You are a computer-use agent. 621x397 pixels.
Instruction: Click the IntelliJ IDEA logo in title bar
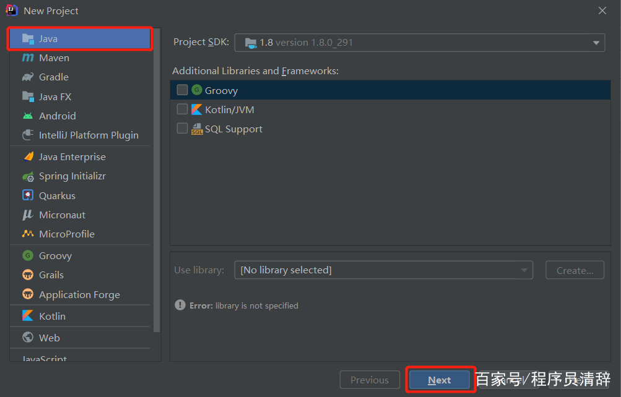(12, 11)
